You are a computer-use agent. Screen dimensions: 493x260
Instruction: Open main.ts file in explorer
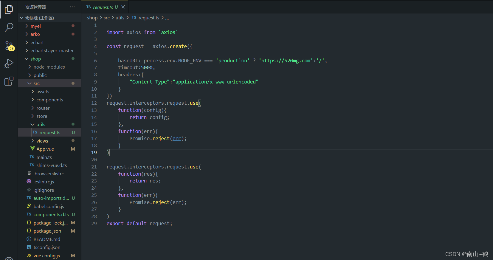coord(44,157)
